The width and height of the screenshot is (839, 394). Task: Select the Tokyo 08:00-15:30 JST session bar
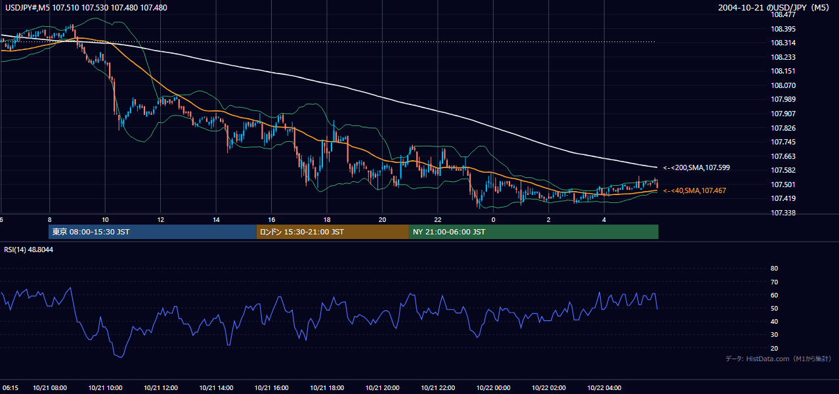(x=152, y=232)
